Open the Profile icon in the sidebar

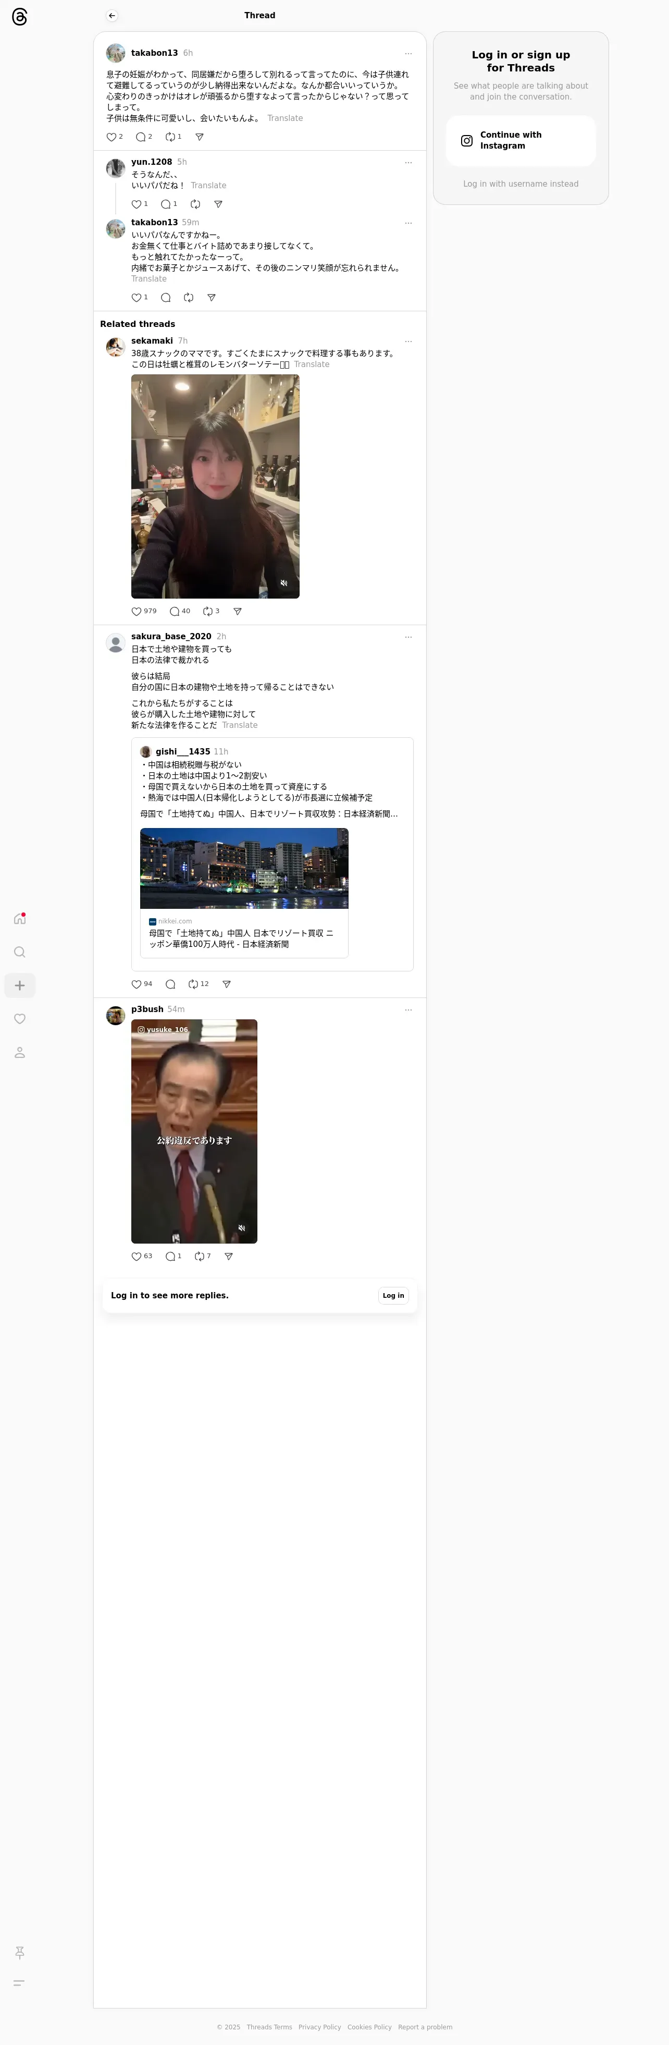(x=20, y=1052)
